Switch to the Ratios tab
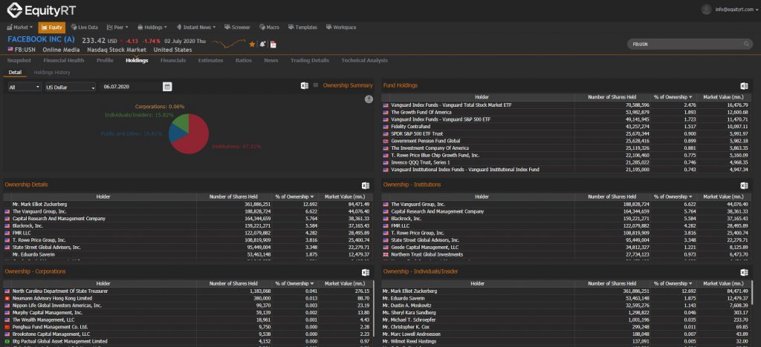This screenshot has width=761, height=347. (x=244, y=61)
